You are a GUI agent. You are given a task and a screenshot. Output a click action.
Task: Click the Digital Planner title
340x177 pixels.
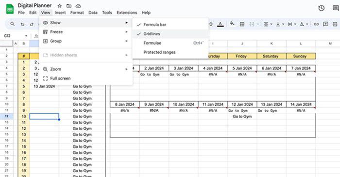point(34,6)
